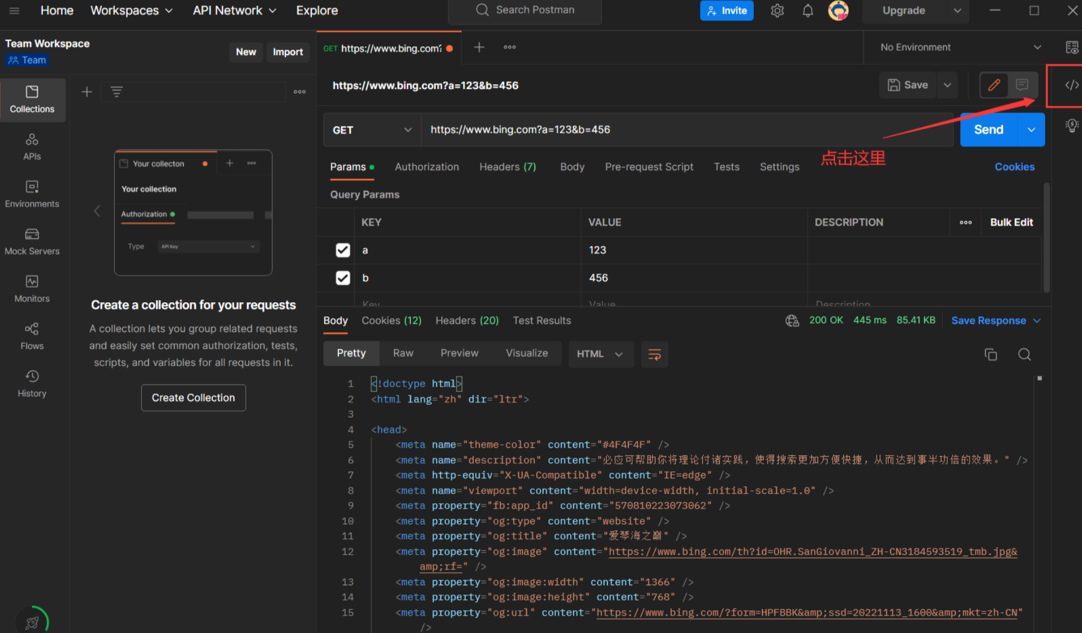Open the environment quick look icon

1071,47
